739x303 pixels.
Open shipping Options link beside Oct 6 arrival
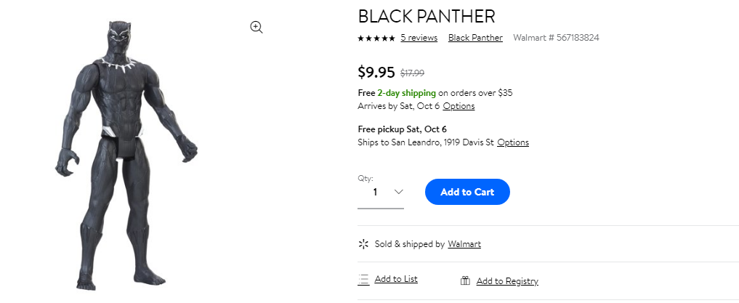tap(459, 106)
